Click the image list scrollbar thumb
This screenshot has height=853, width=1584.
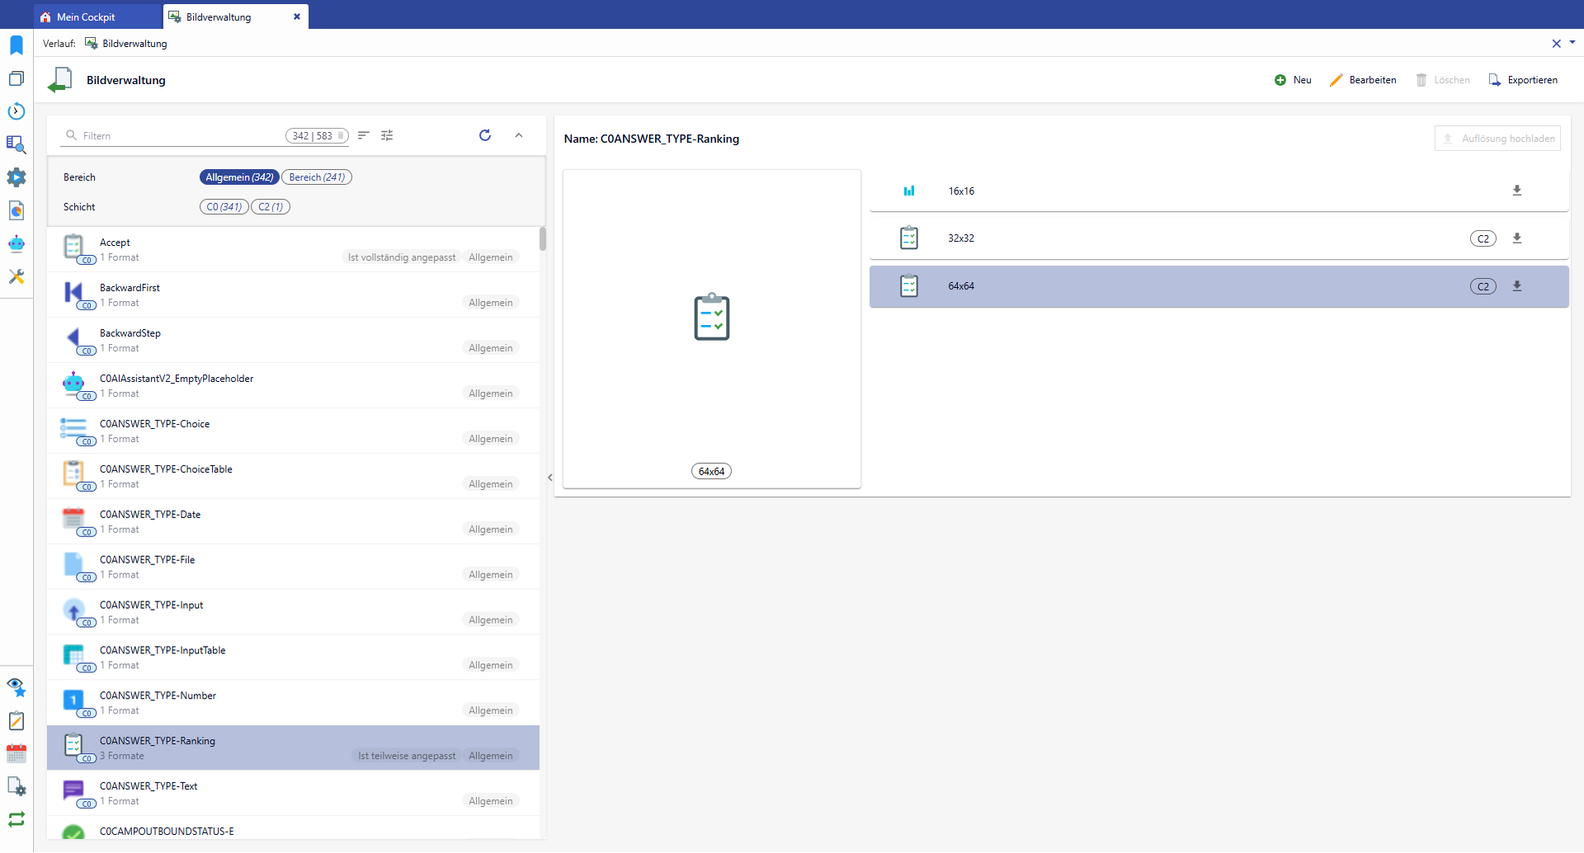pyautogui.click(x=543, y=239)
